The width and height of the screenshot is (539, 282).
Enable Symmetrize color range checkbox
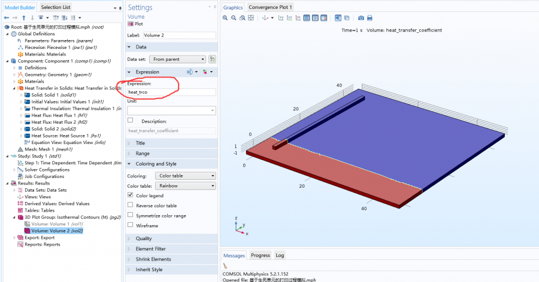[131, 214]
